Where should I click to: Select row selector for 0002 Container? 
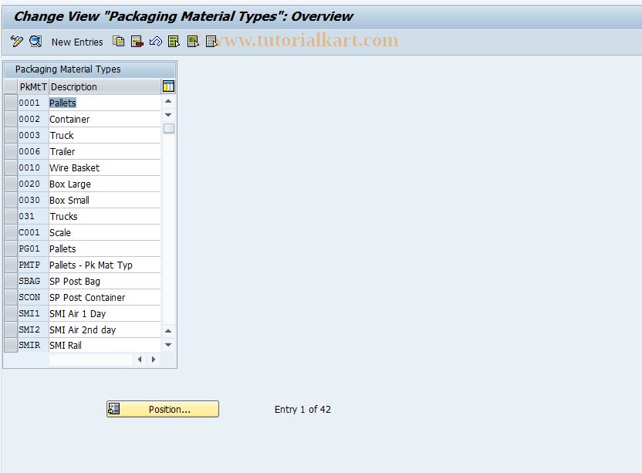(x=11, y=119)
